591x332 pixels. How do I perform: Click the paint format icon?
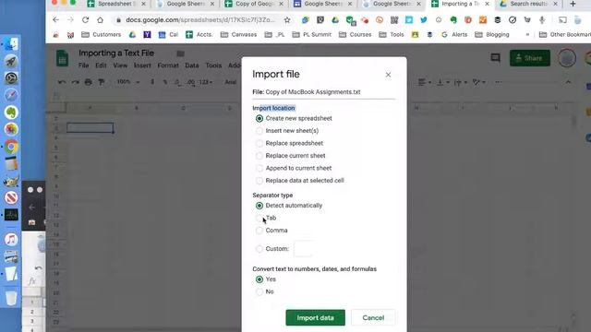pos(102,82)
